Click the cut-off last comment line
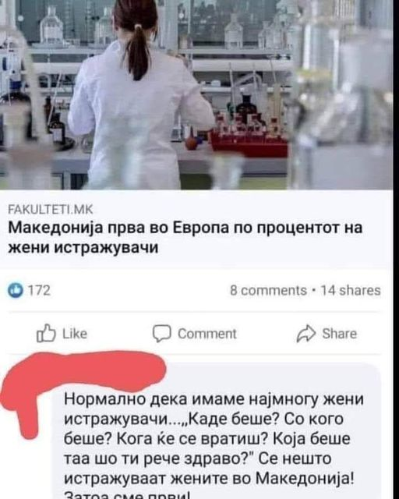 [127, 495]
